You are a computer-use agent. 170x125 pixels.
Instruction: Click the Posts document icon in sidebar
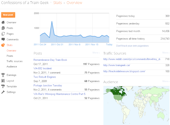(x=3, y=28)
